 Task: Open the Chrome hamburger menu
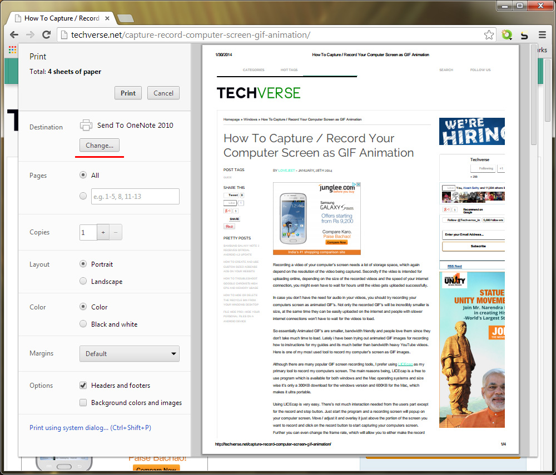[x=542, y=34]
